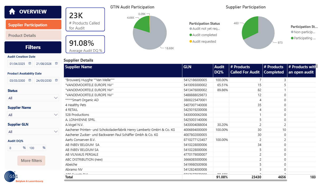322x187 pixels.
Task: Select the Abramo NV supplier row
Action: pyautogui.click(x=190, y=169)
